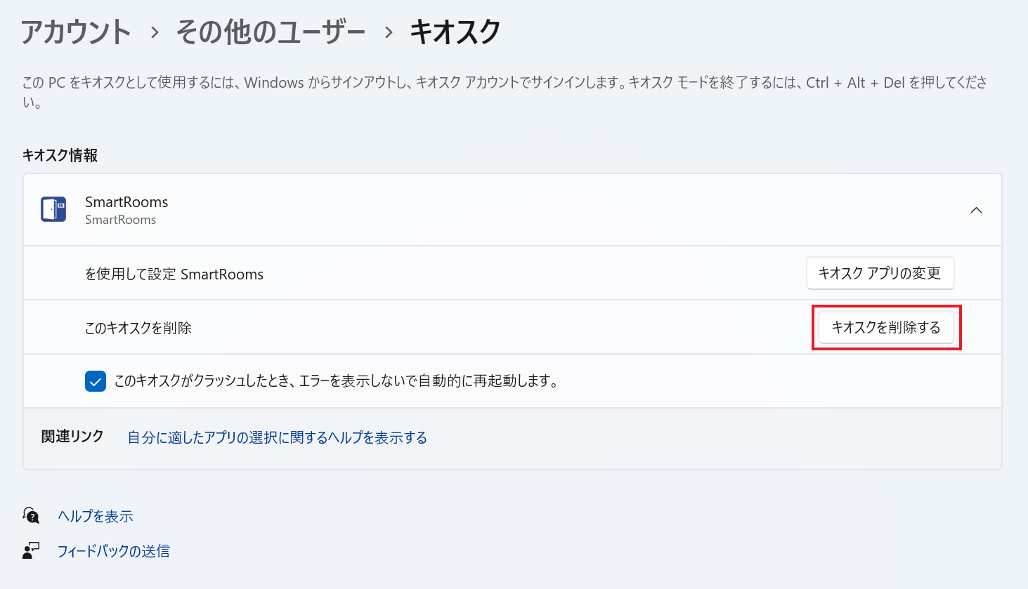The width and height of the screenshot is (1028, 589).
Task: Click the SmartRooms app icon
Action: (53, 209)
